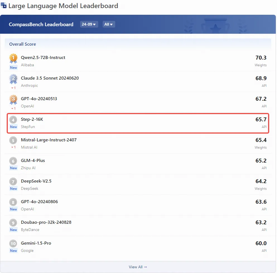Screen dimensions: 277x273
Task: Click the View All link
Action: coord(138,267)
